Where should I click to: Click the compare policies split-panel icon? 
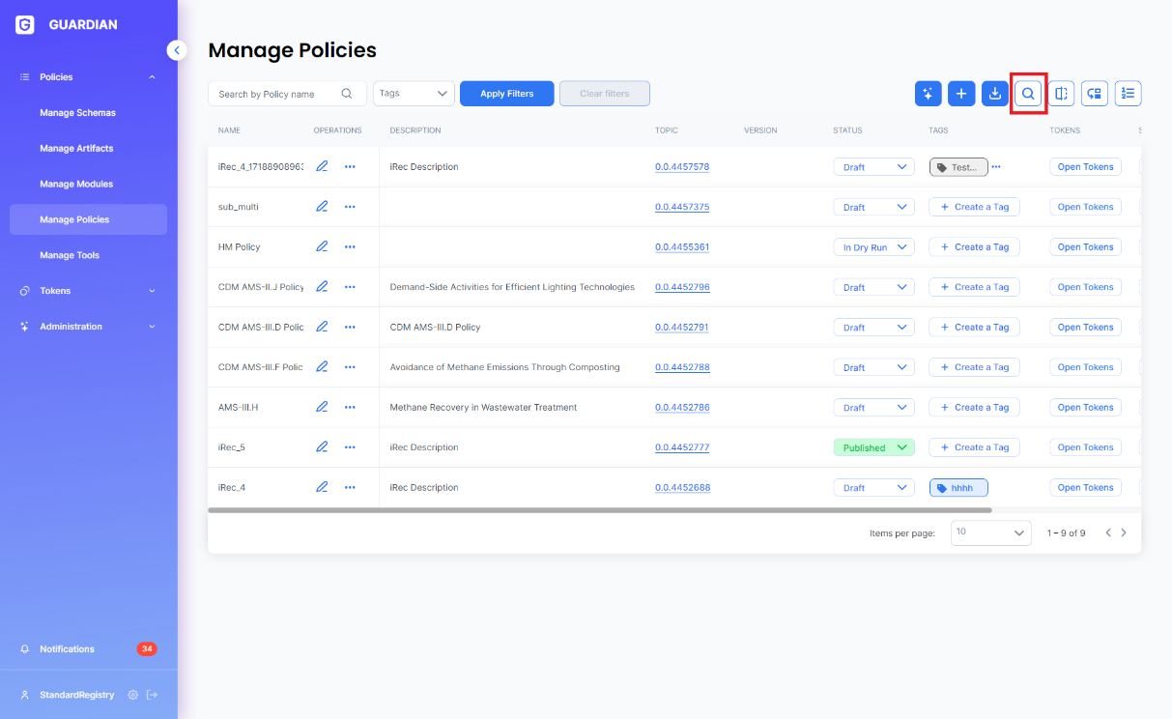coord(1061,93)
